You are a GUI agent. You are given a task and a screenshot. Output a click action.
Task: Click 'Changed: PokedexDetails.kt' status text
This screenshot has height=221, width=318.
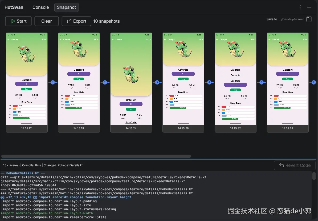tap(63, 165)
